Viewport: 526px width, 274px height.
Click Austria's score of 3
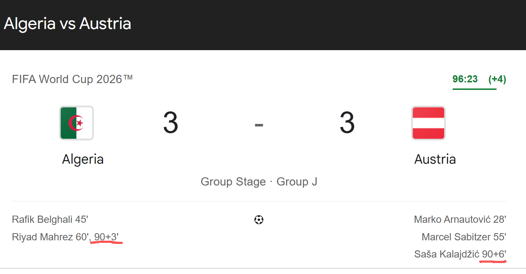point(347,123)
